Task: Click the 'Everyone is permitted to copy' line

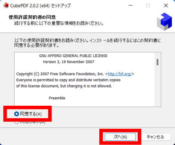Action: 68,80
